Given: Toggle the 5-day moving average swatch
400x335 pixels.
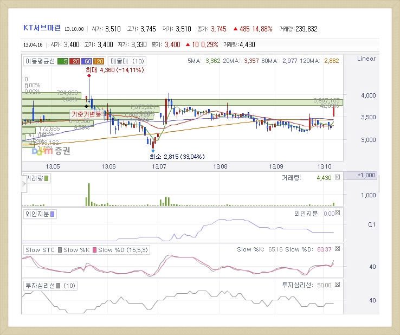Looking at the screenshot, I should 63,61.
